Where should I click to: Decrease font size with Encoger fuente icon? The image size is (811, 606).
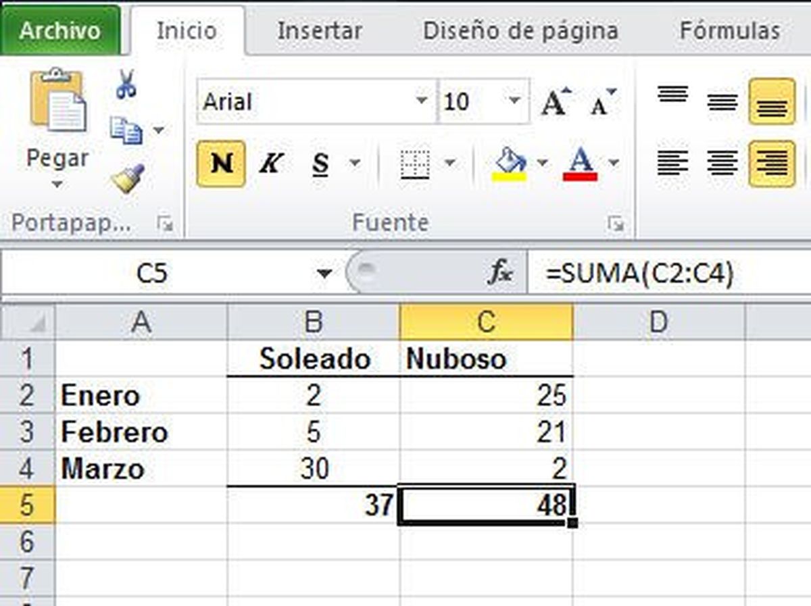[x=600, y=100]
